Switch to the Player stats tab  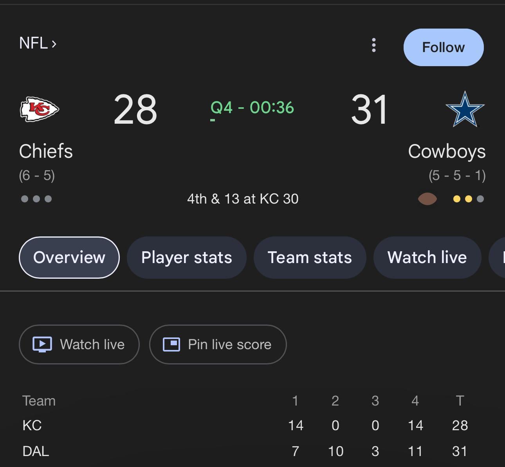click(187, 258)
